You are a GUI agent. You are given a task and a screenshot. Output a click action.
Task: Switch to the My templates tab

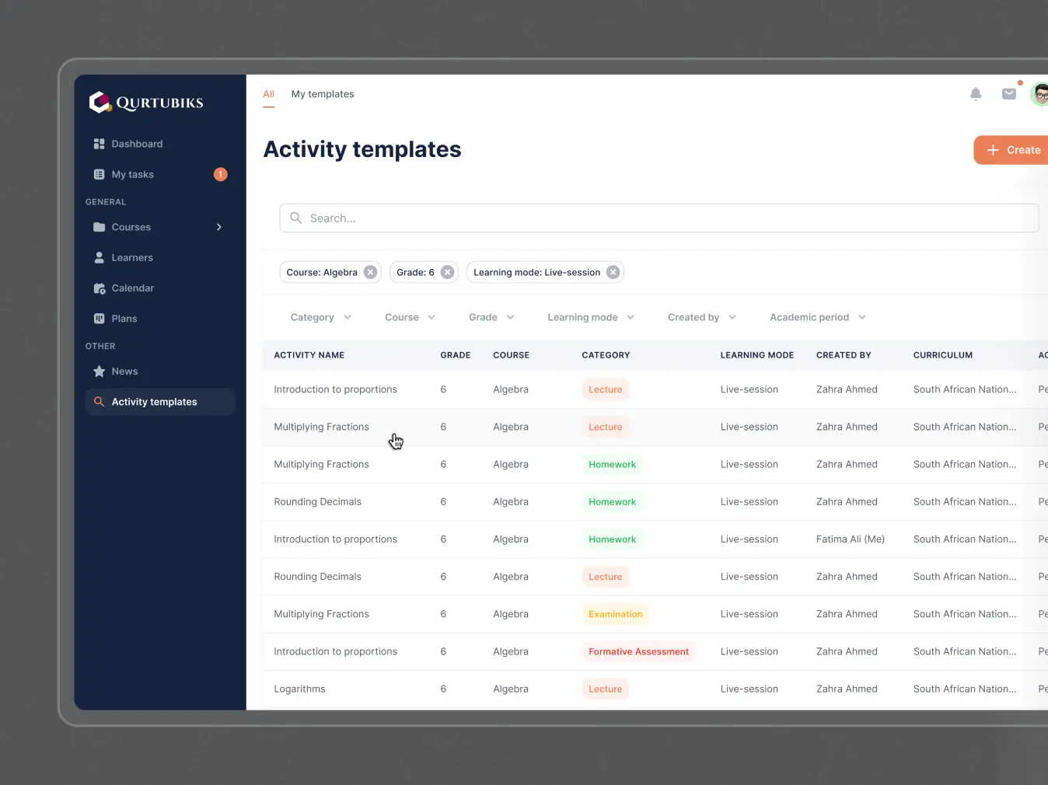coord(323,94)
